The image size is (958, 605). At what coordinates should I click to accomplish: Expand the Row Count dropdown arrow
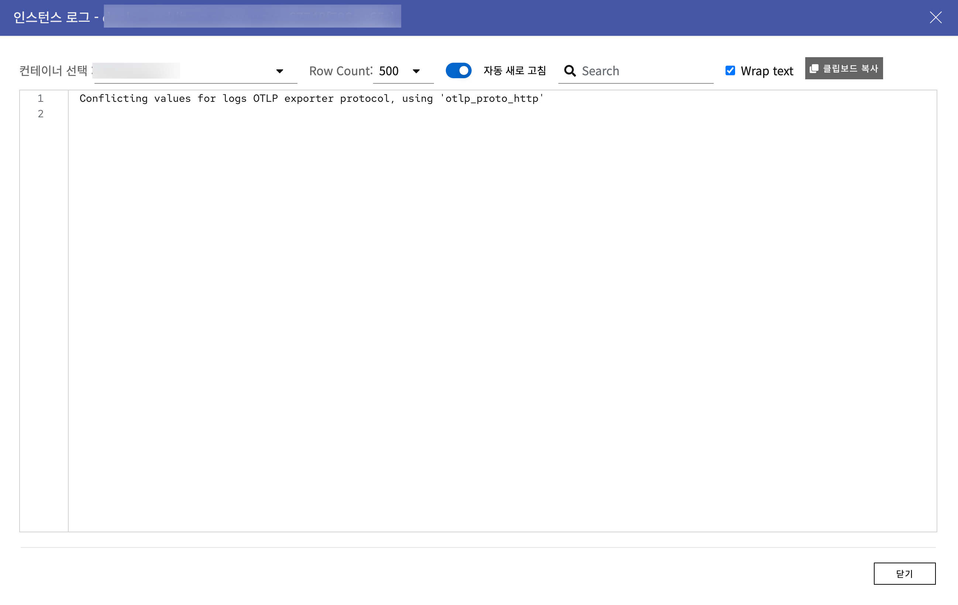(416, 71)
